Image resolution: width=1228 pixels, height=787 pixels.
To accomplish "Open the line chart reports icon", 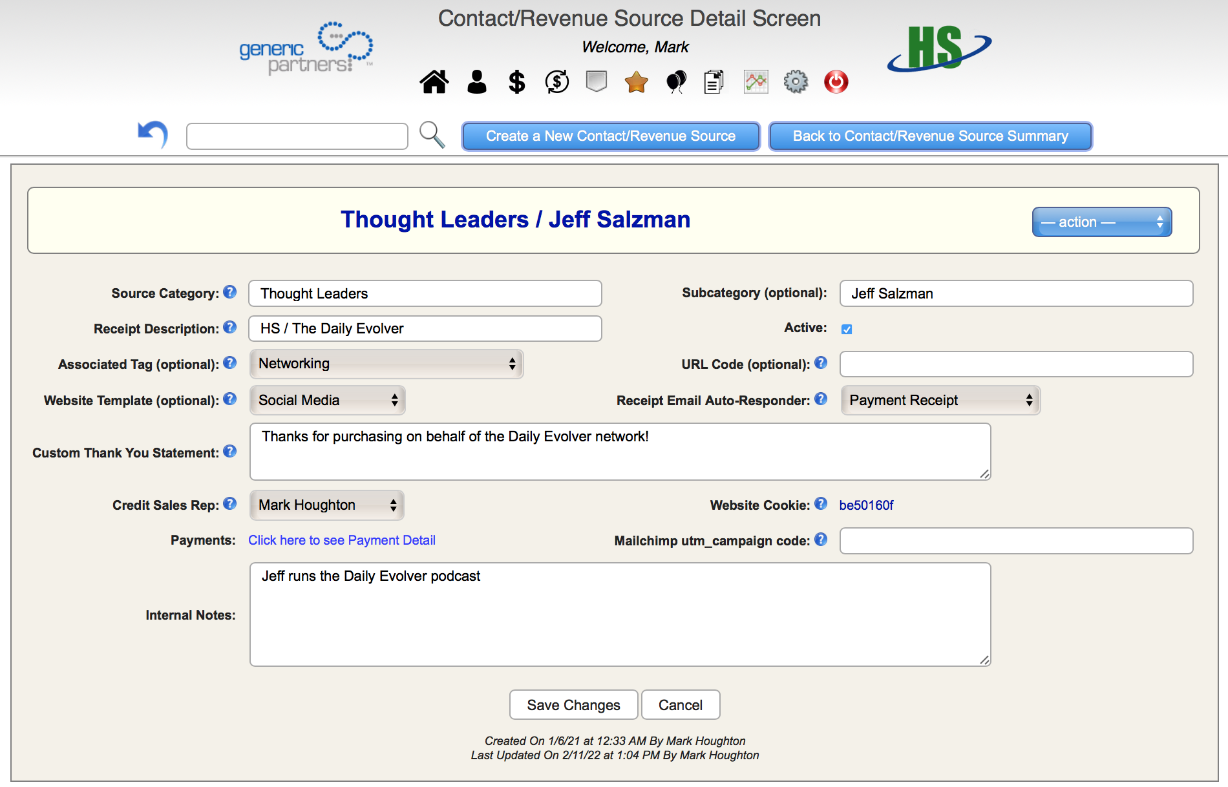I will [756, 82].
